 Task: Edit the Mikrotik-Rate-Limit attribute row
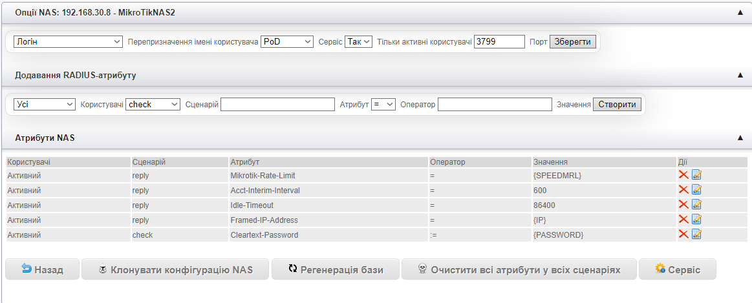696,174
